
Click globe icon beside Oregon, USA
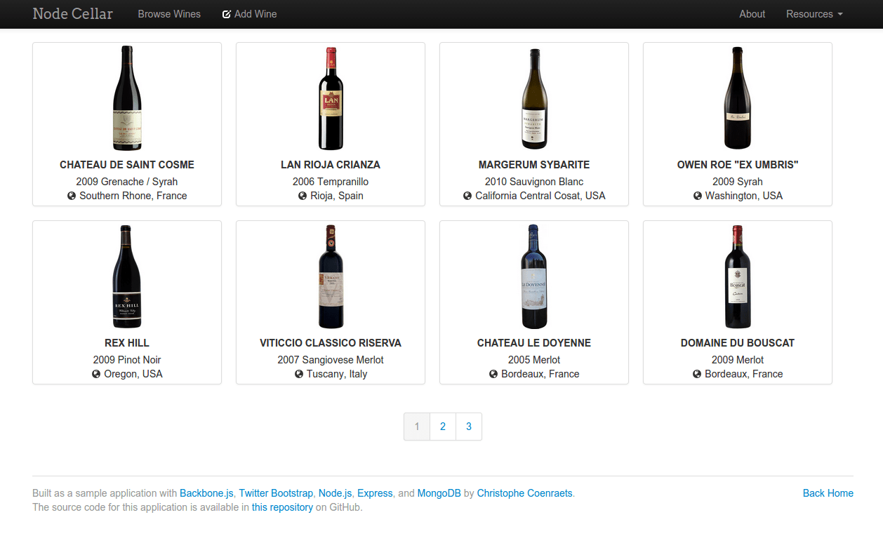(x=96, y=374)
